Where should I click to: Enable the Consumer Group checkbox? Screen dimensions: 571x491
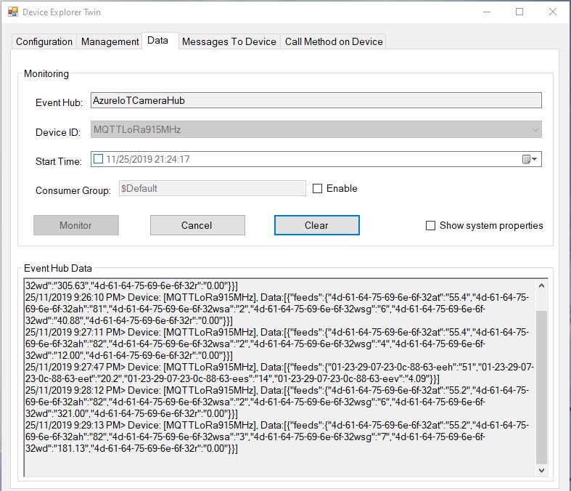[318, 189]
